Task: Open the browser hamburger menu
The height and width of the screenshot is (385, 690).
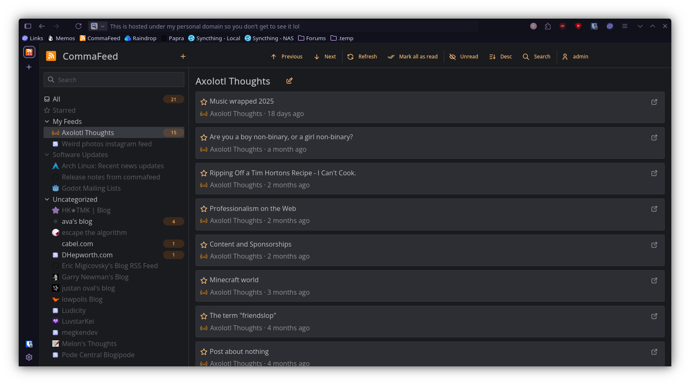Action: [624, 26]
